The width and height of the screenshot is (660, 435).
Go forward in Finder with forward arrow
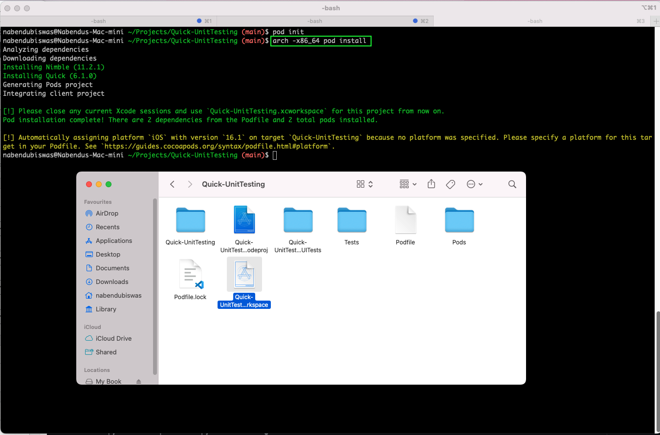coord(190,184)
